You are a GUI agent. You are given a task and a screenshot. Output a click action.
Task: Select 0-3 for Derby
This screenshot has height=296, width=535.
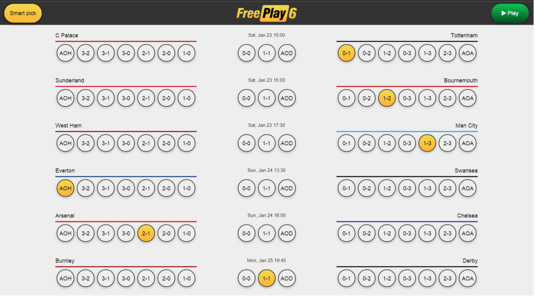(x=407, y=278)
